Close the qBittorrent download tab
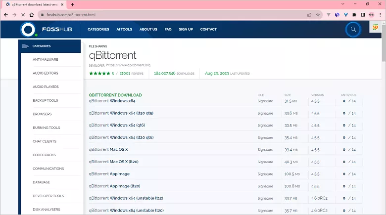This screenshot has height=215, width=386. click(x=62, y=4)
